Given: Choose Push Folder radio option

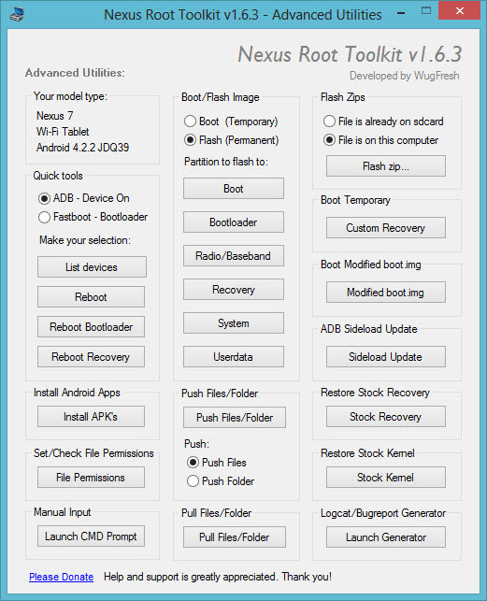Looking at the screenshot, I should click(221, 481).
